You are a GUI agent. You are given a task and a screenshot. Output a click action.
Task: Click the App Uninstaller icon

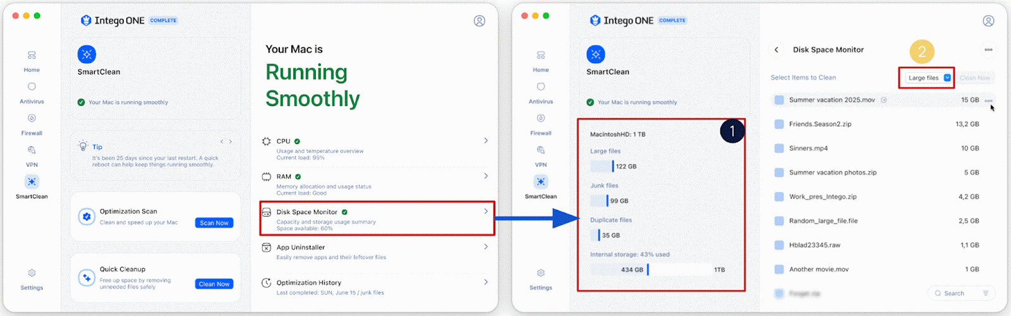tap(267, 248)
